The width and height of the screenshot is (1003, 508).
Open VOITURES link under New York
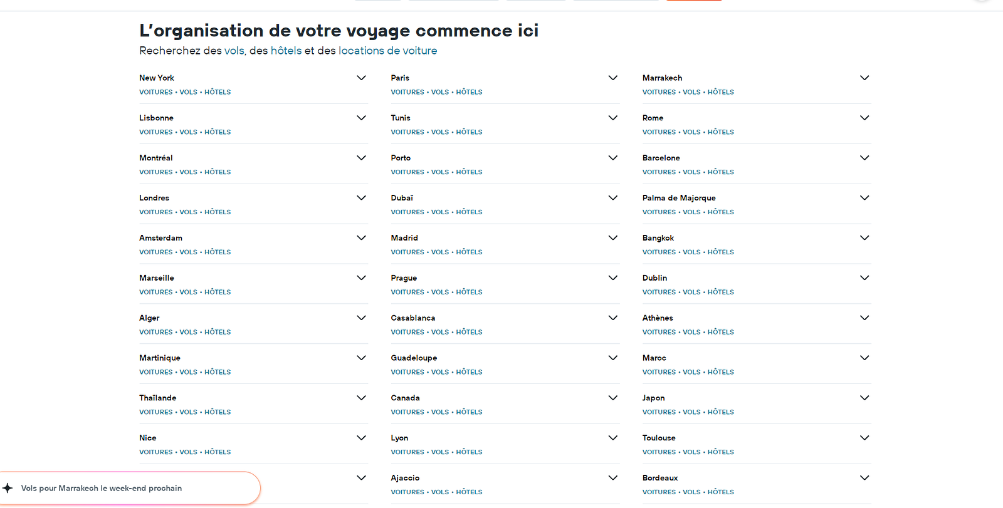(x=156, y=92)
